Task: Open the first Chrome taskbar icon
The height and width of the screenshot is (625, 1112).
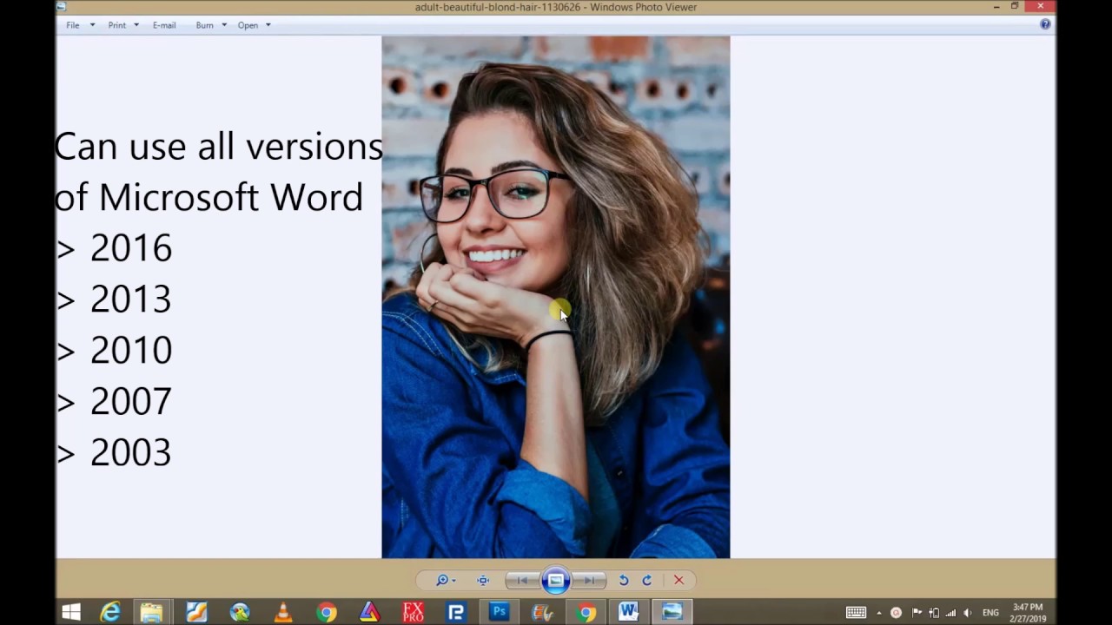Action: coord(326,612)
